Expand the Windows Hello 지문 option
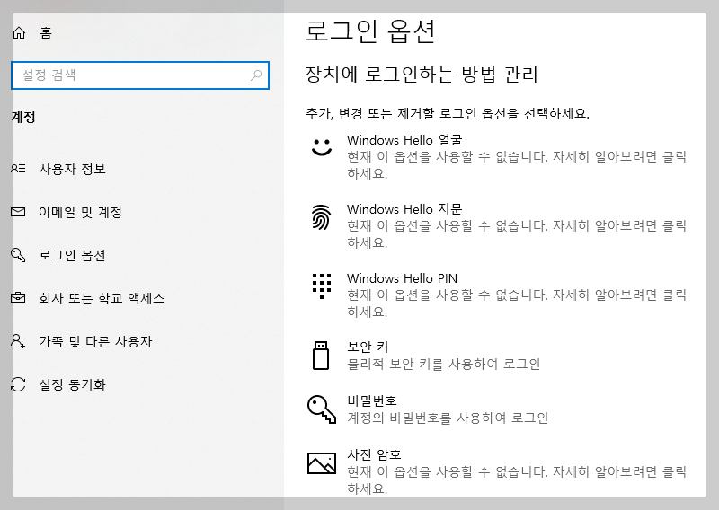The image size is (719, 510). tap(499, 225)
